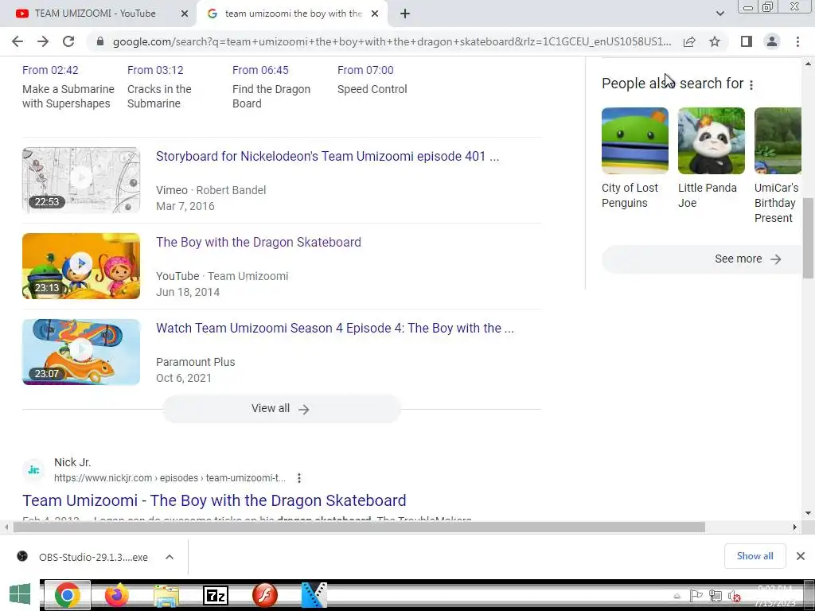The image size is (815, 611).
Task: Open Nick Jr. result options three-dot menu
Action: pyautogui.click(x=299, y=478)
